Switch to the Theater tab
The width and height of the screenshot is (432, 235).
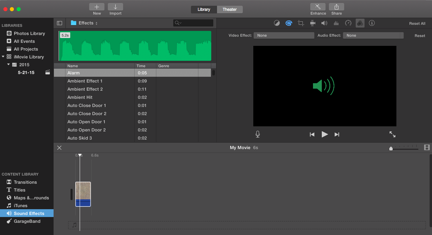[x=230, y=10]
